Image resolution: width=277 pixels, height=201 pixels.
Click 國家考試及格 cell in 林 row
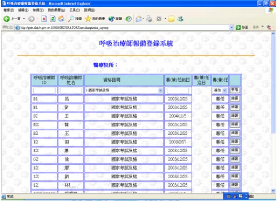[124, 185]
